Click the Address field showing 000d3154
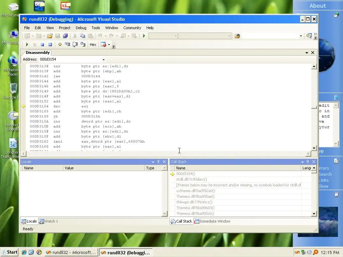This screenshot has height=257, width=343. 70,60
